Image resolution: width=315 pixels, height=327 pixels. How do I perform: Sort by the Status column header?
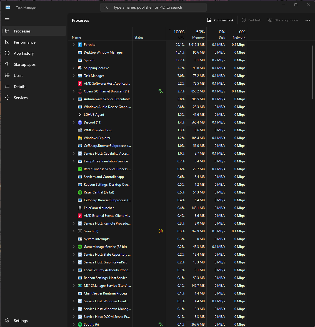[x=149, y=34]
